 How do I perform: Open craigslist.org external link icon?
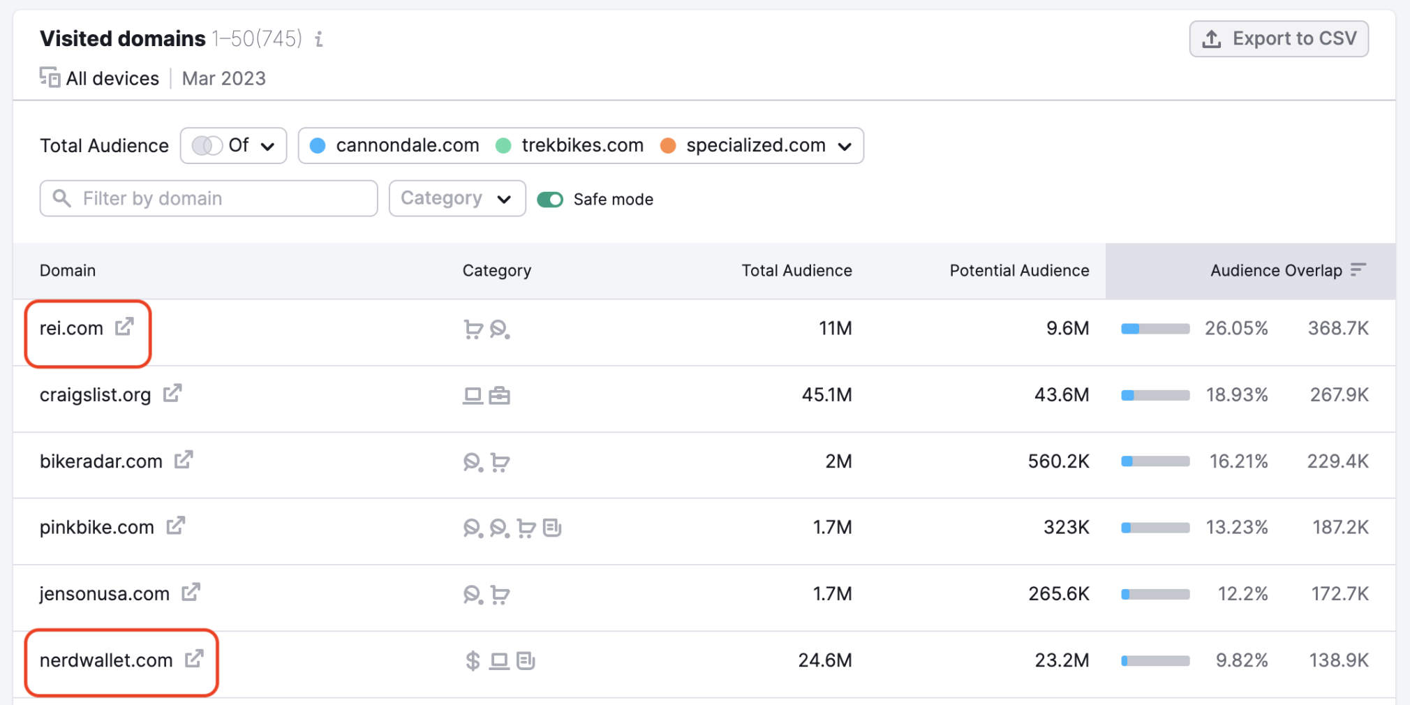pyautogui.click(x=172, y=394)
